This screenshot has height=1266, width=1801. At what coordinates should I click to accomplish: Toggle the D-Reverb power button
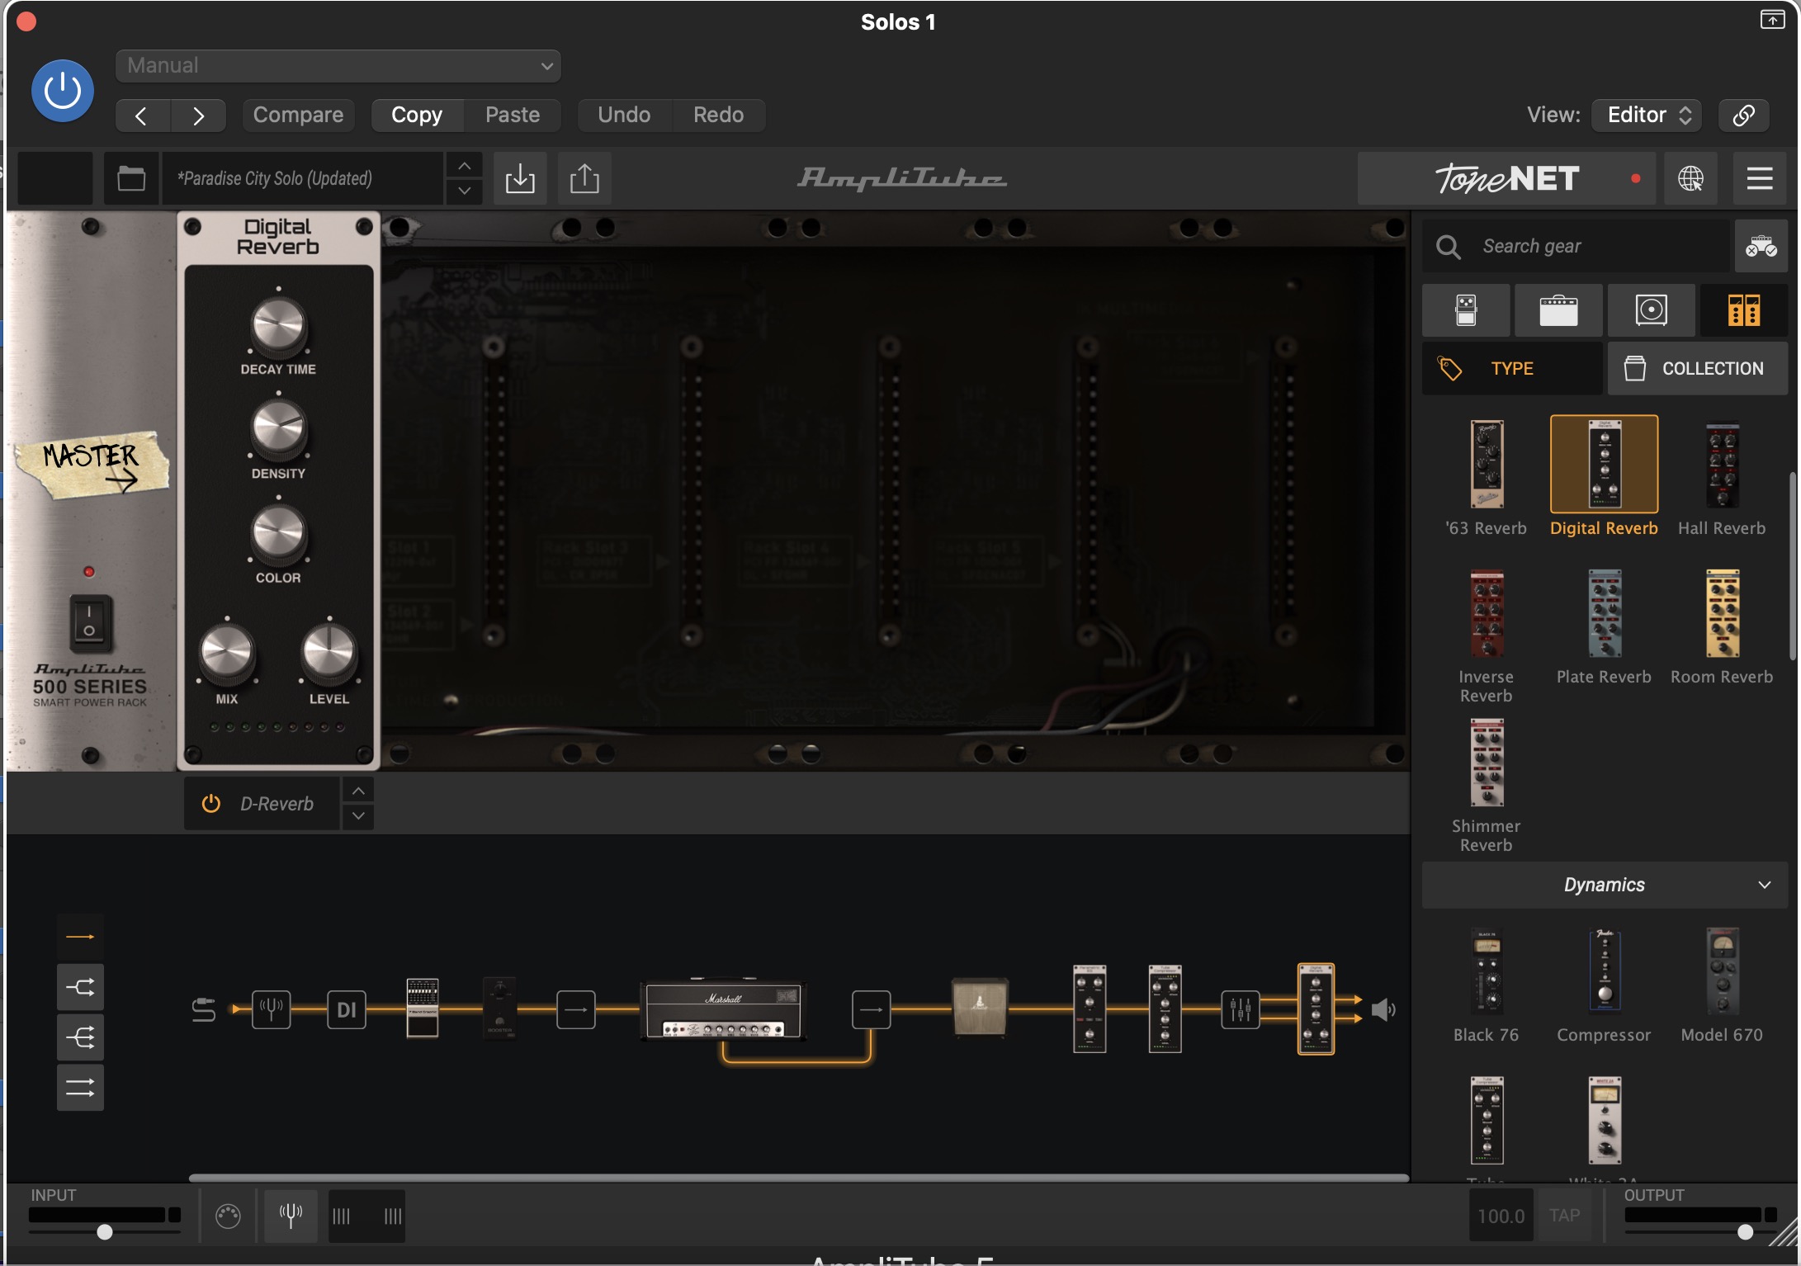[211, 804]
